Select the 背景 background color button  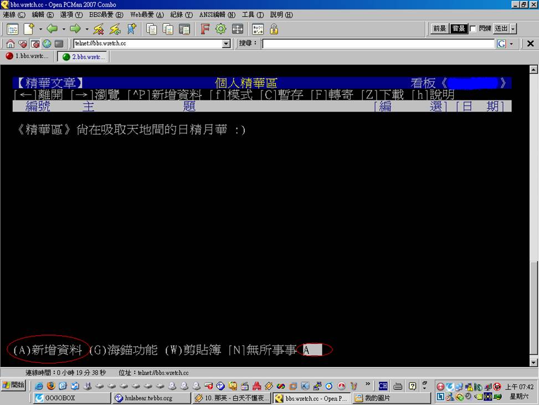coord(459,29)
